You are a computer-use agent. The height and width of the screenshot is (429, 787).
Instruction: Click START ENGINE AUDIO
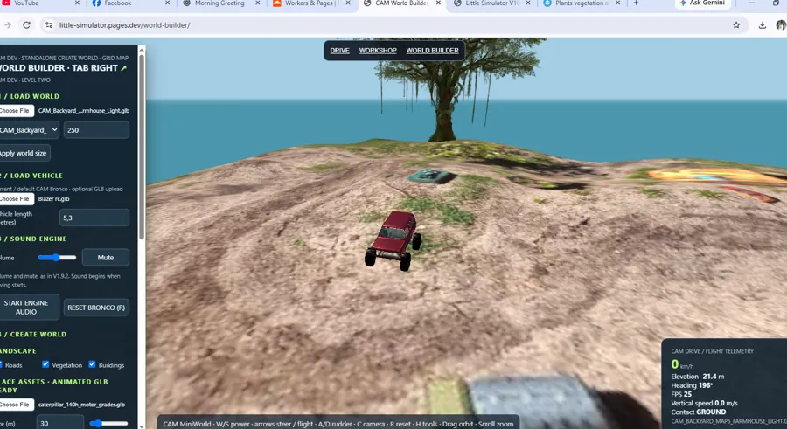pos(28,307)
